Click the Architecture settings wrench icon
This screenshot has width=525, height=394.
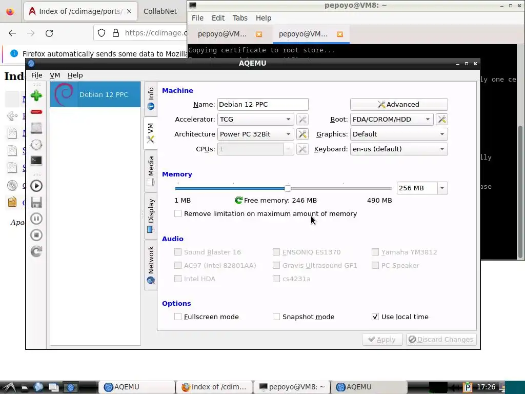click(x=302, y=134)
